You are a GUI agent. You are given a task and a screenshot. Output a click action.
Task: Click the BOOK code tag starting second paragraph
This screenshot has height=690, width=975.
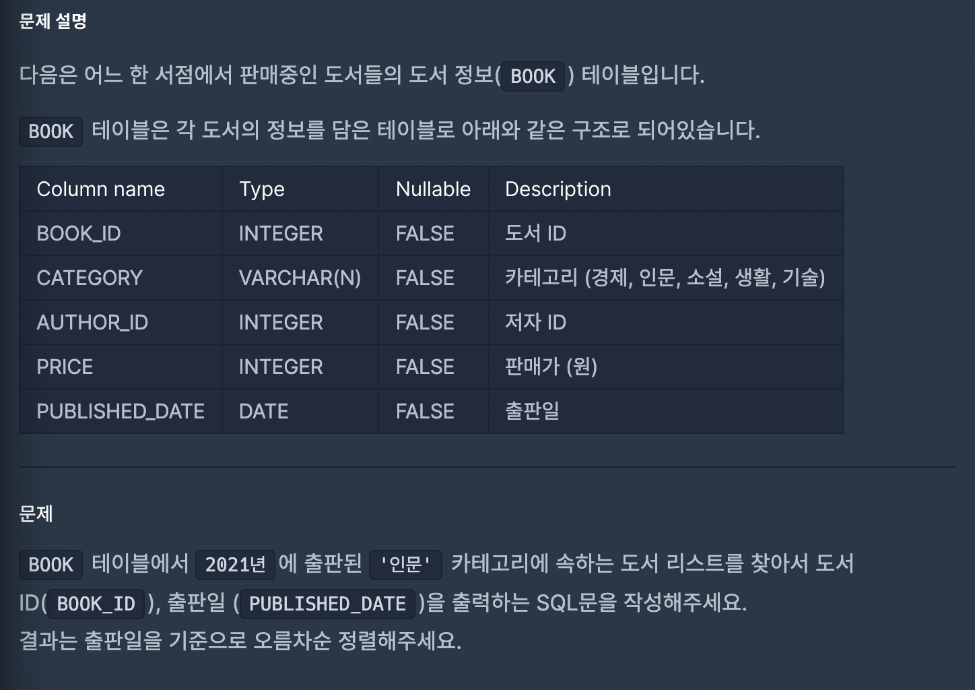(x=51, y=131)
